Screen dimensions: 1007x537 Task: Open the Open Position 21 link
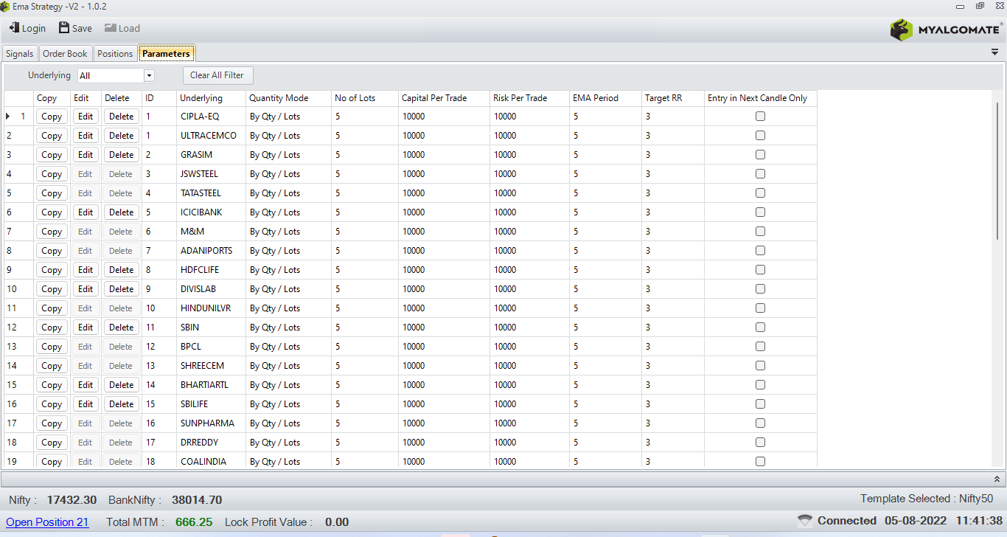47,522
